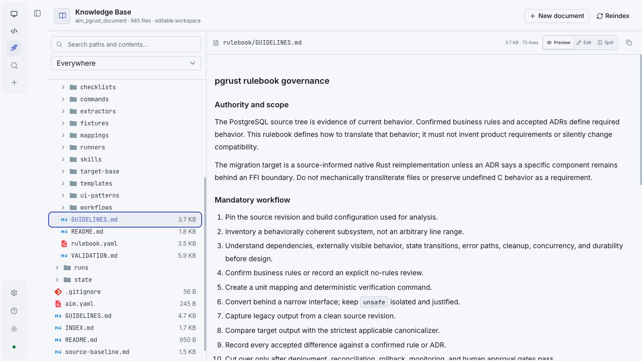Click the magnifier icon in search box
This screenshot has height=361, width=642.
point(60,44)
